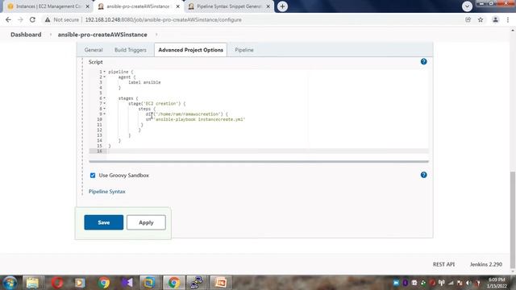Click the page vertical scrollbar thumb
The height and width of the screenshot is (290, 516).
point(512,220)
